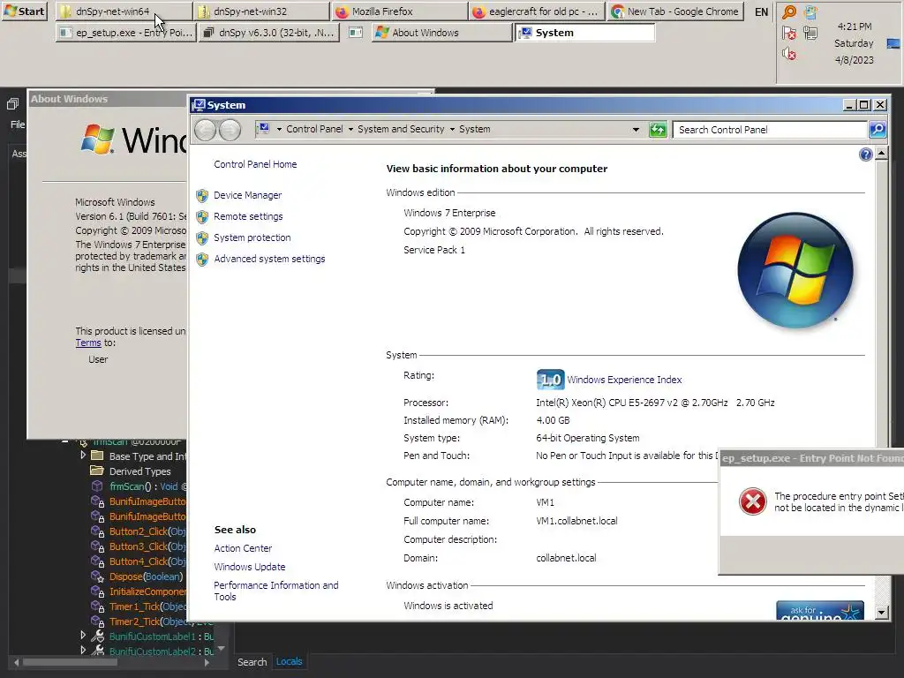Click the muted volume tray icon
The height and width of the screenshot is (678, 904).
coord(788,54)
